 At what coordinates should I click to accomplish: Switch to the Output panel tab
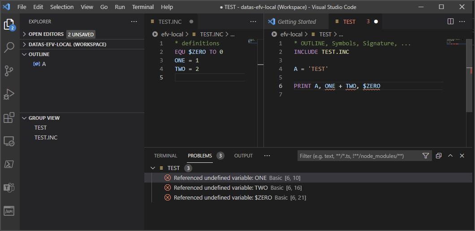pos(243,156)
